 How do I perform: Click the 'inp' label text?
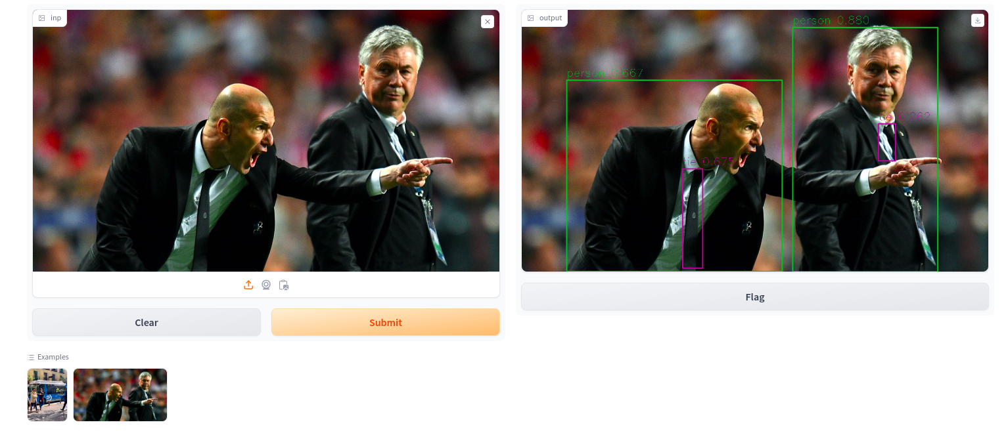pyautogui.click(x=56, y=18)
